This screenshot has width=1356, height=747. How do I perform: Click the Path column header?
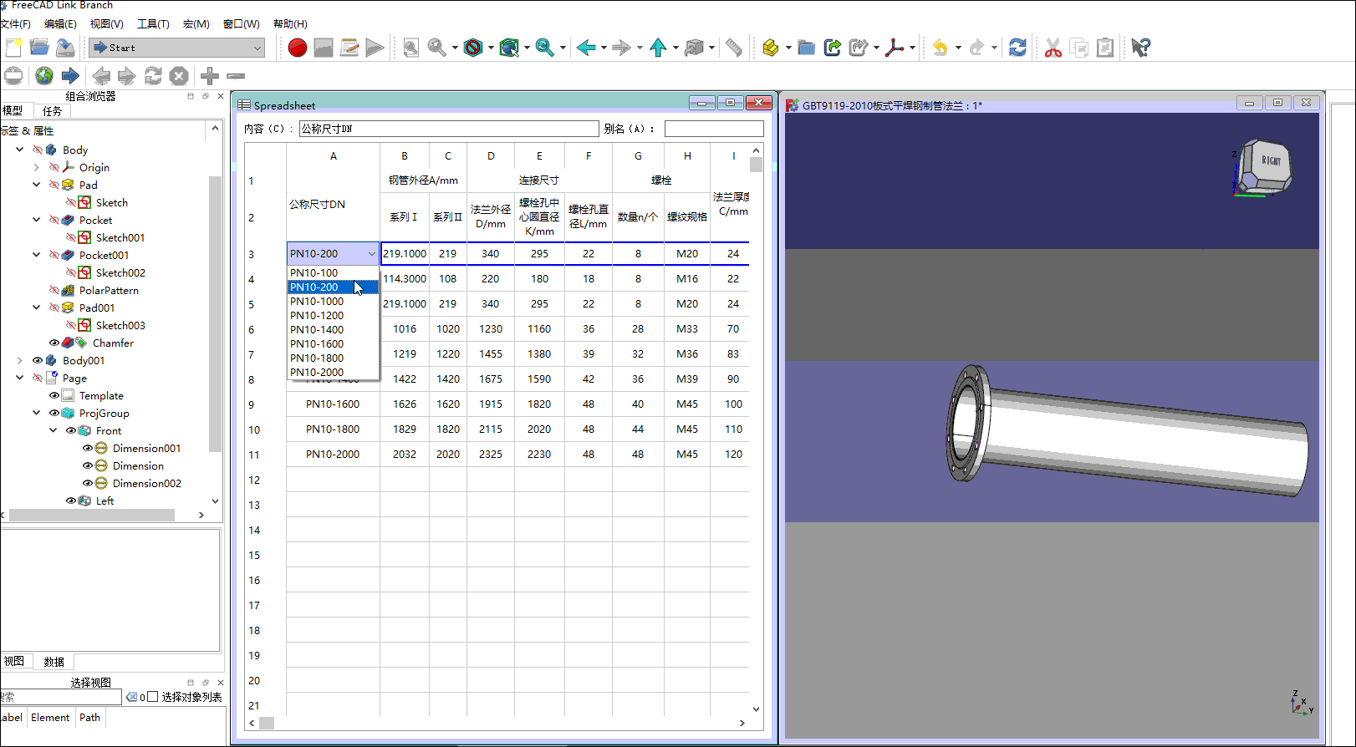coord(89,717)
